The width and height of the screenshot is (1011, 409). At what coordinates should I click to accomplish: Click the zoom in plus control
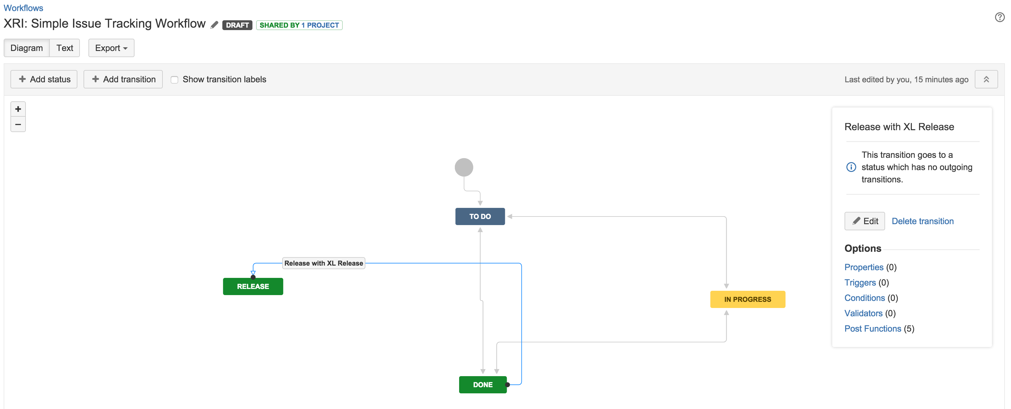click(18, 109)
